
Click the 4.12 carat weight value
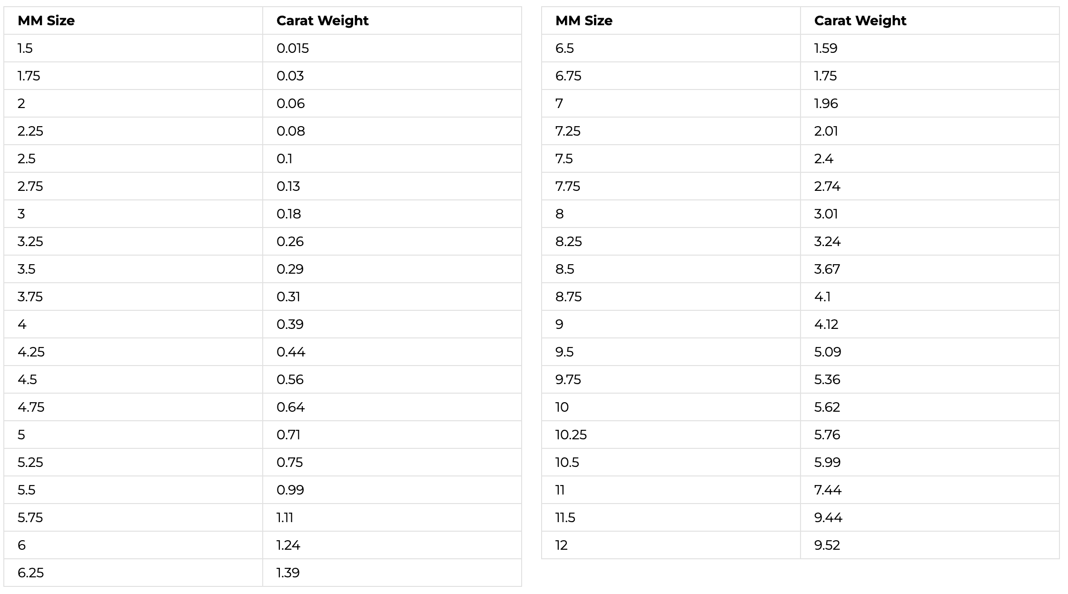(826, 324)
